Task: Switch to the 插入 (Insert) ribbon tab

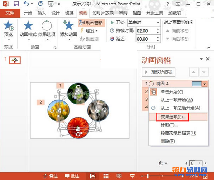Action: click(42, 13)
